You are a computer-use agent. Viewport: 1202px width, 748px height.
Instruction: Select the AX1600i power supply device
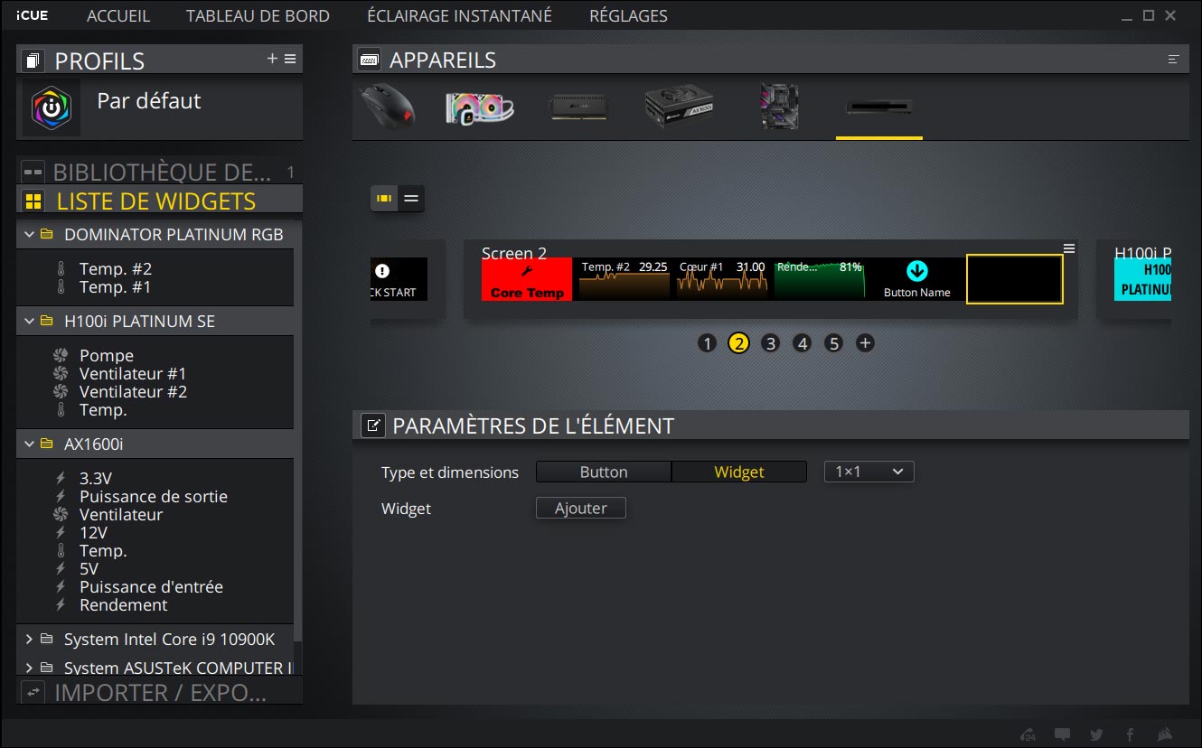(679, 108)
